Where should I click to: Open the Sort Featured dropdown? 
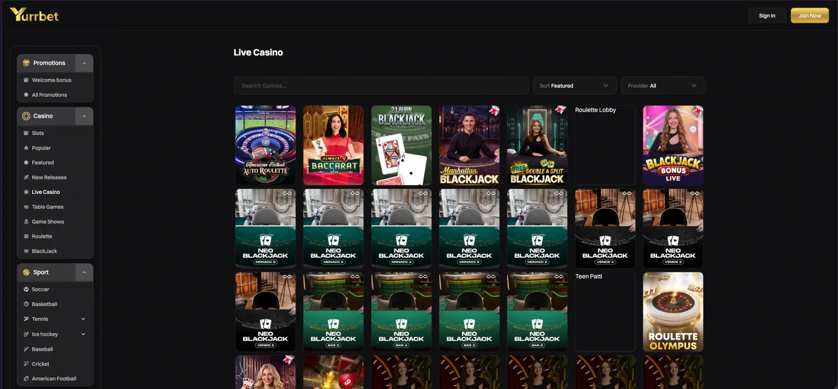pyautogui.click(x=575, y=85)
